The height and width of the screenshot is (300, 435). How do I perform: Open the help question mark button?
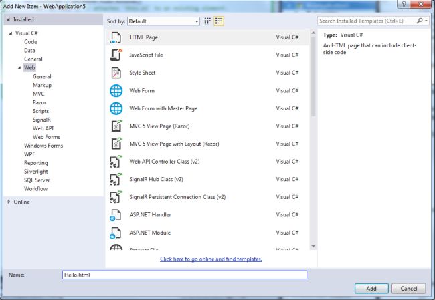(x=404, y=4)
